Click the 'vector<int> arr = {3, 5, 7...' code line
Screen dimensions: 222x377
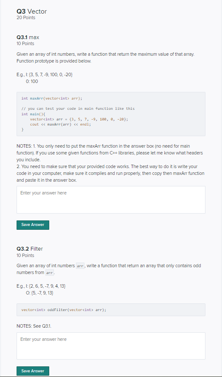pyautogui.click(x=79, y=119)
